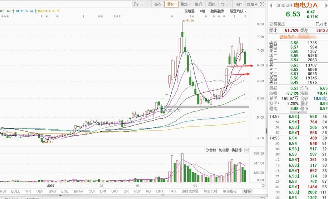328x199 pixels.
Task: Open 设置均线 moving average dropdown
Action: tap(238, 11)
